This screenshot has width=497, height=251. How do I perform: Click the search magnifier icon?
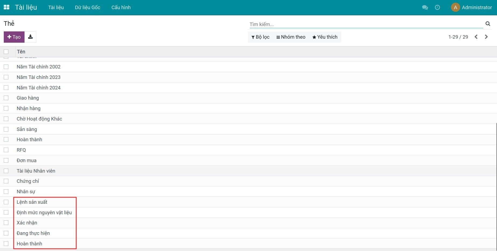[488, 24]
